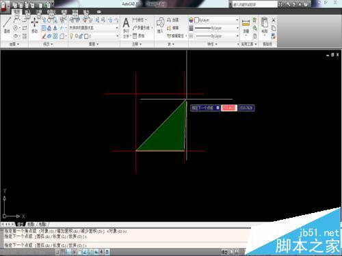Expand the Utilities (实用工具) panel
Screen dimensions: 342x256
coord(249,44)
